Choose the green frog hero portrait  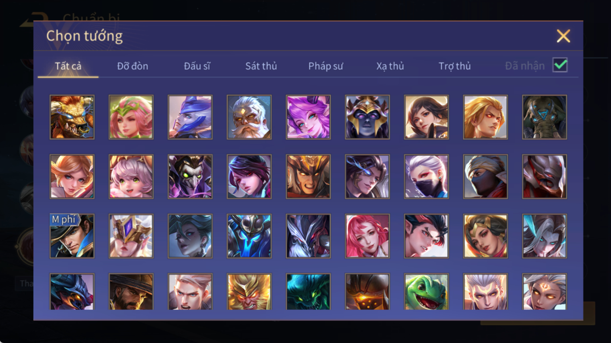pyautogui.click(x=426, y=292)
